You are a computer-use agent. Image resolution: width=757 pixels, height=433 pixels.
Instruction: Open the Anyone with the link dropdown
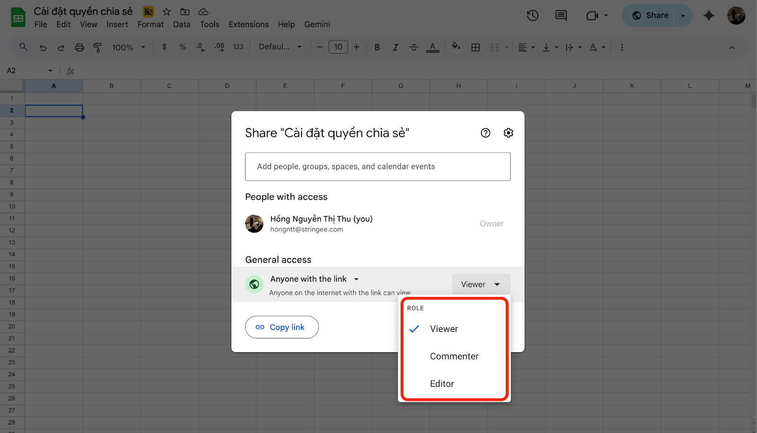pyautogui.click(x=314, y=279)
